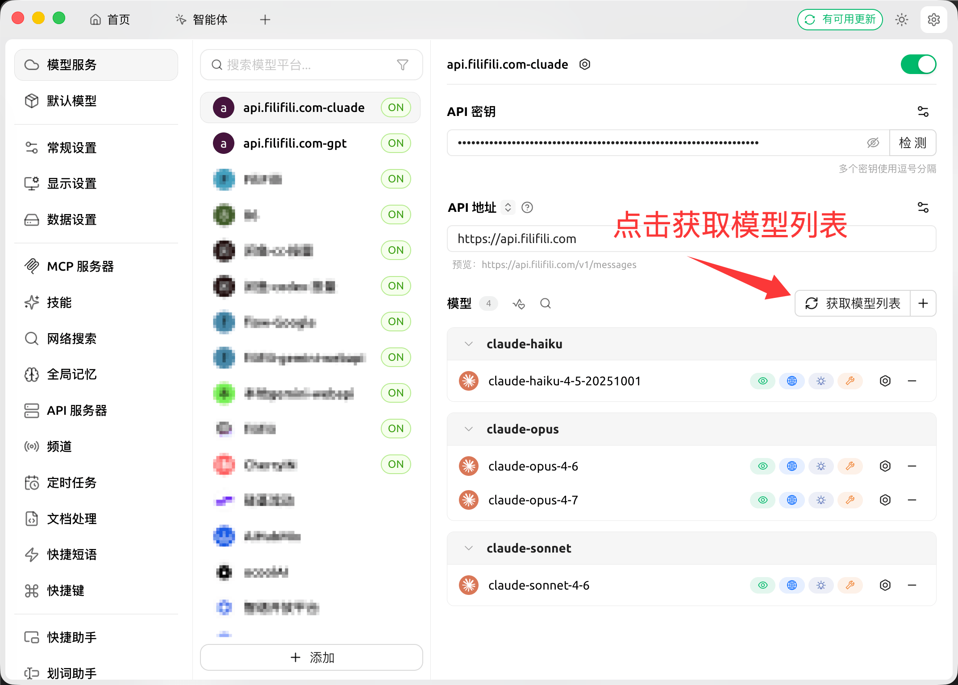The height and width of the screenshot is (685, 958).
Task: Open 文档处理 in the sidebar
Action: (96, 519)
